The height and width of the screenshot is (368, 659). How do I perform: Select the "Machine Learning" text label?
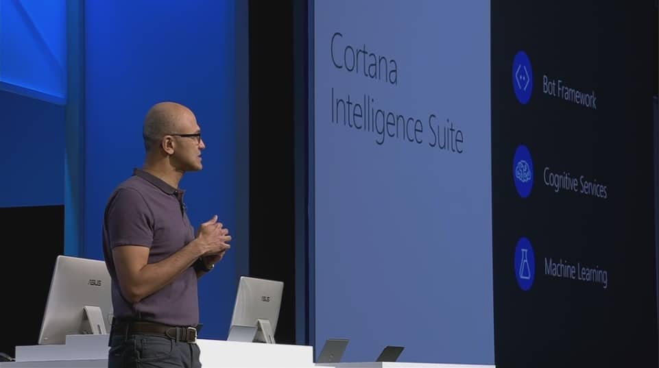[x=575, y=272]
